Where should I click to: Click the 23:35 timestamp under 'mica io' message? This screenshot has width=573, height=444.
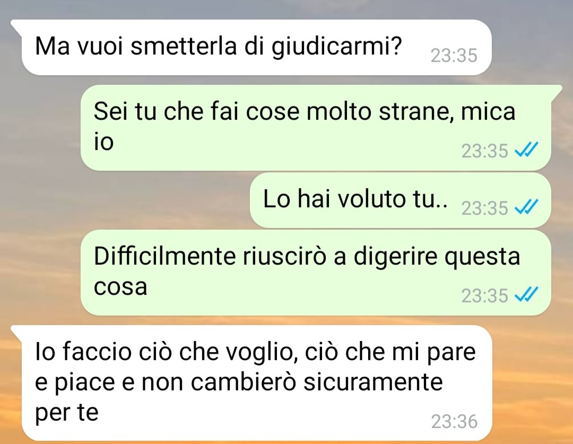click(484, 151)
